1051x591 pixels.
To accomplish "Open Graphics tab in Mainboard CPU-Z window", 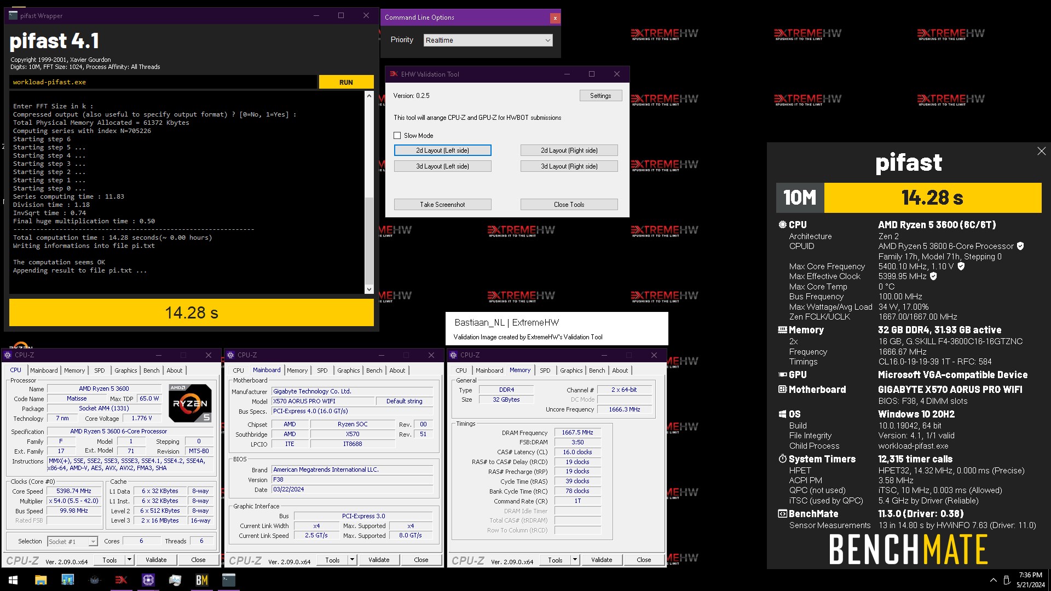I will coord(349,370).
